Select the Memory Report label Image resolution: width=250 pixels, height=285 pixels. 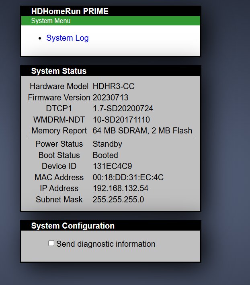point(59,131)
